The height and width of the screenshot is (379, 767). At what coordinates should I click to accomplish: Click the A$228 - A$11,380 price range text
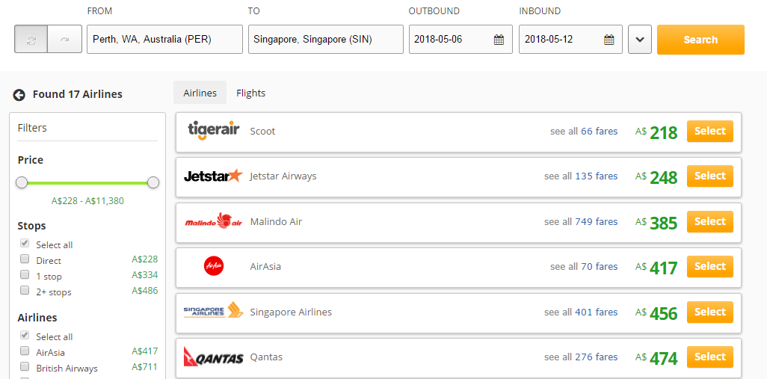pyautogui.click(x=87, y=200)
